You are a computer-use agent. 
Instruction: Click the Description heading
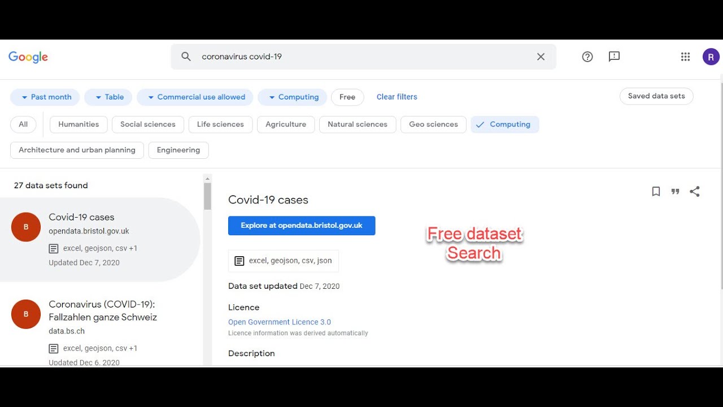[x=251, y=353]
